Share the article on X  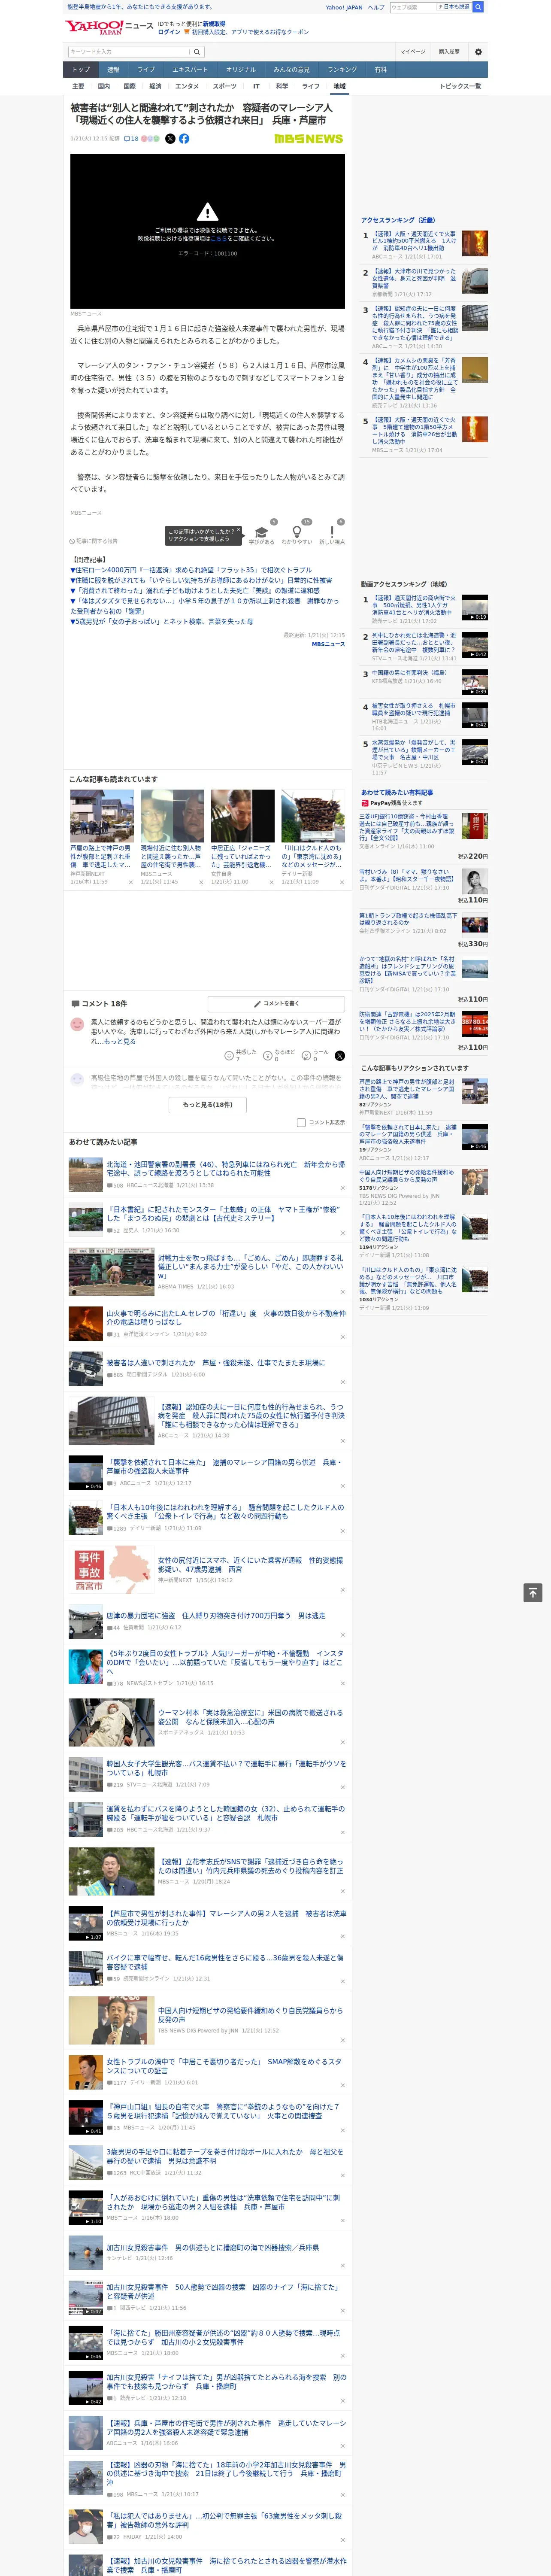(x=170, y=139)
